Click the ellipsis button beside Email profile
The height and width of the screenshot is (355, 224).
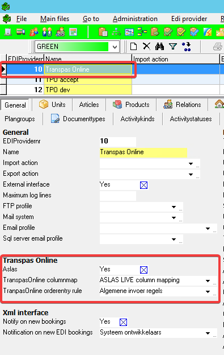[214, 231]
